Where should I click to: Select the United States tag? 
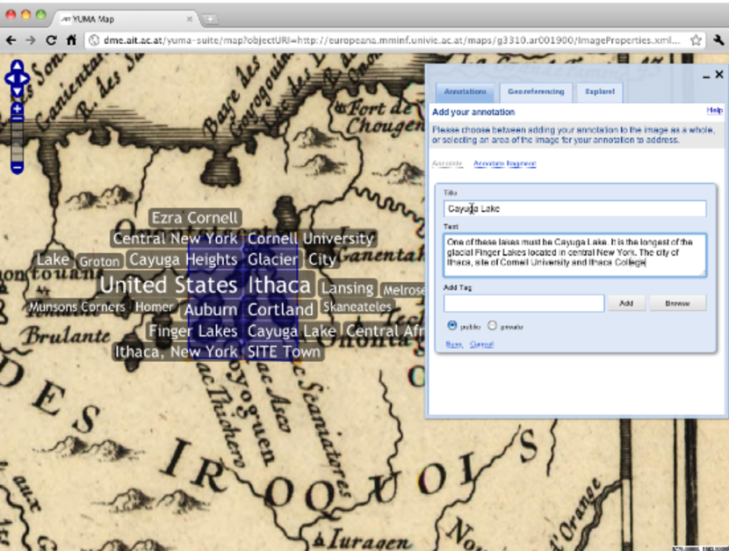169,285
